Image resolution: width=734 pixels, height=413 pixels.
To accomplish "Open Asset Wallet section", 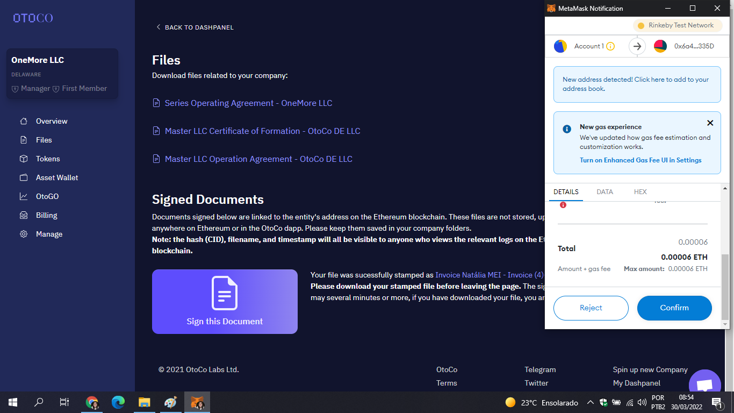I will [57, 177].
